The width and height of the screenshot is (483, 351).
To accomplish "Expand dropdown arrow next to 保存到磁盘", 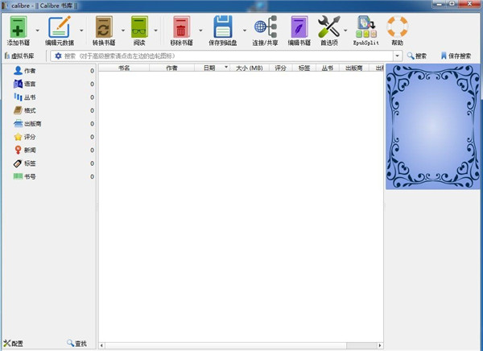I will 245,31.
